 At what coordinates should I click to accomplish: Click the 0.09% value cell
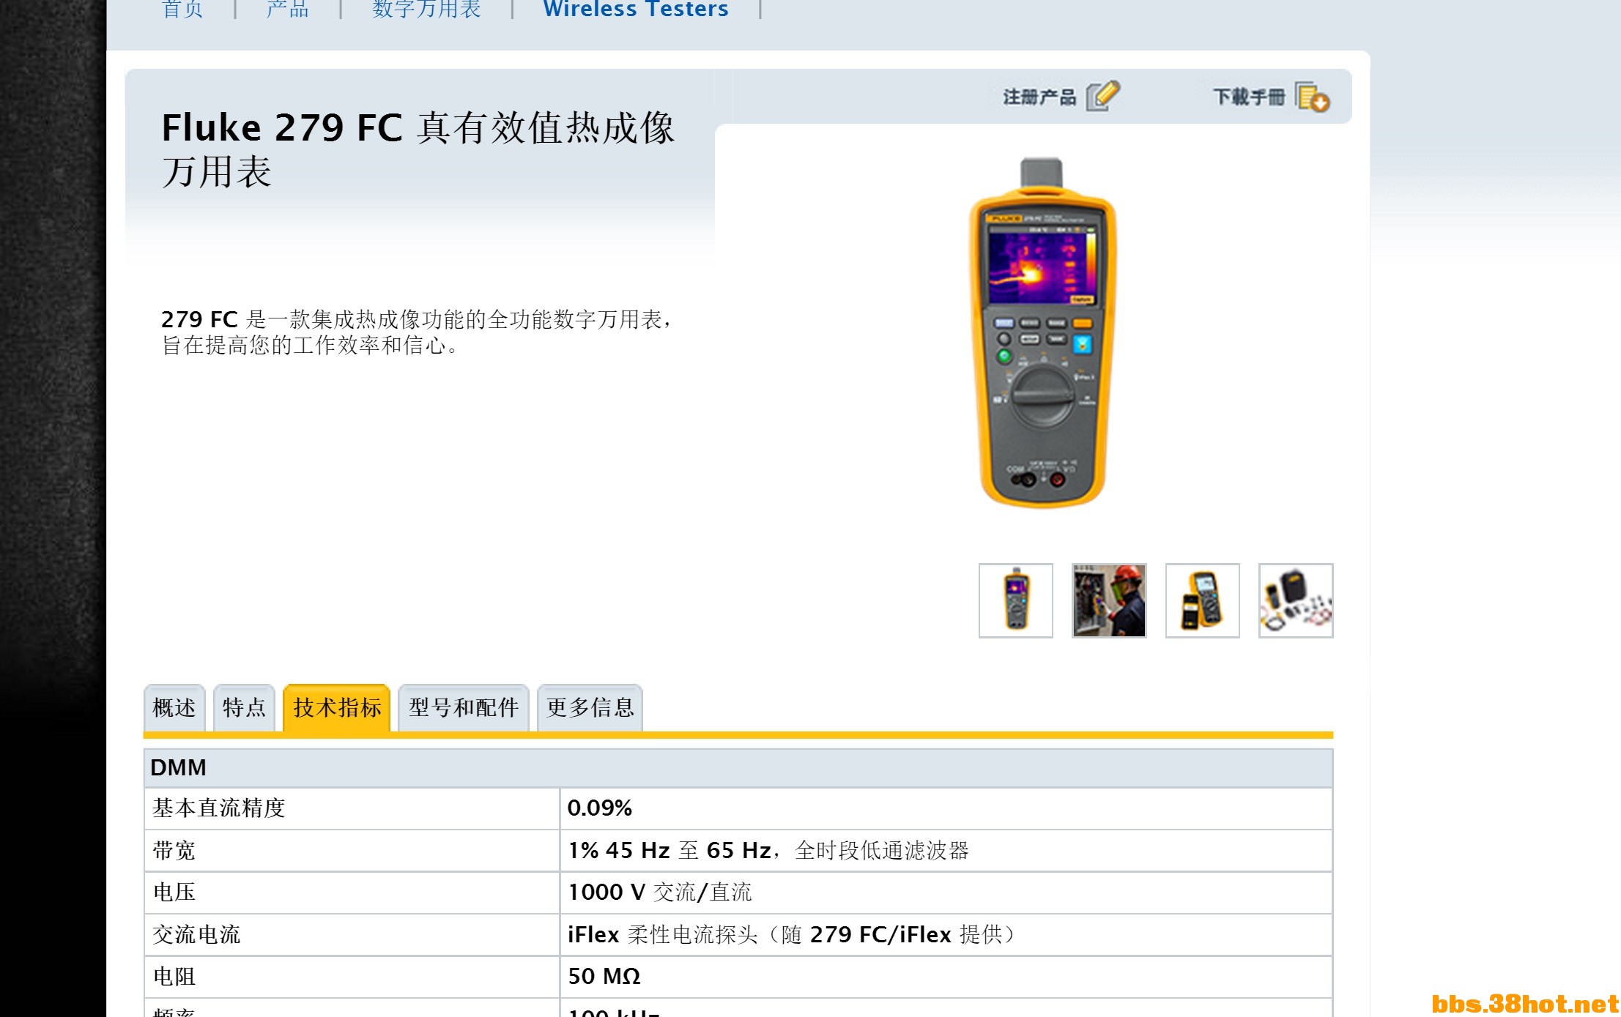946,808
